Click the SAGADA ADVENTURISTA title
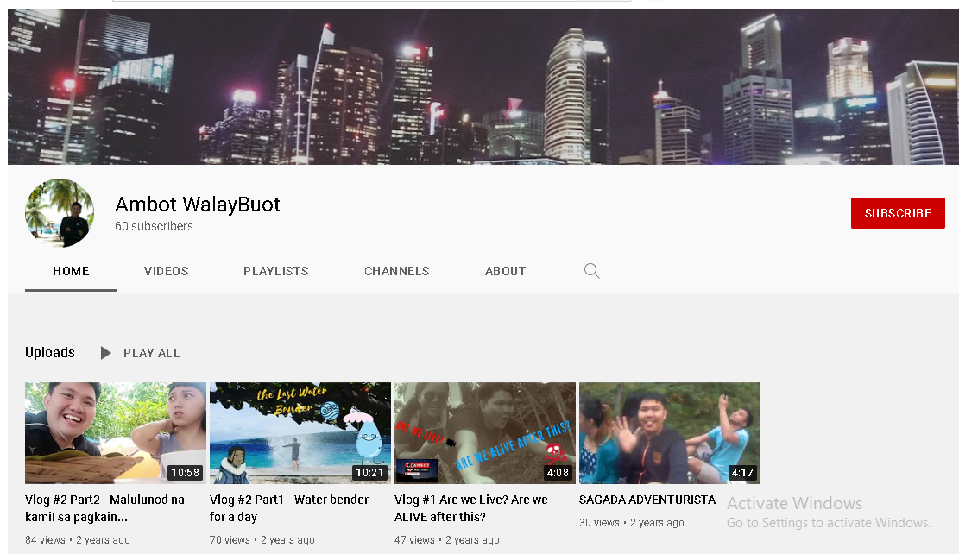 coord(647,500)
